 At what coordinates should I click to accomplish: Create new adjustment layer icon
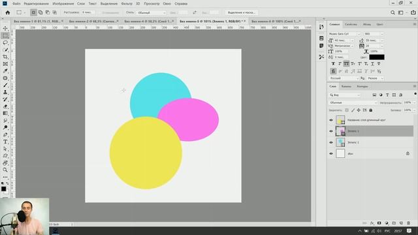tap(387, 223)
